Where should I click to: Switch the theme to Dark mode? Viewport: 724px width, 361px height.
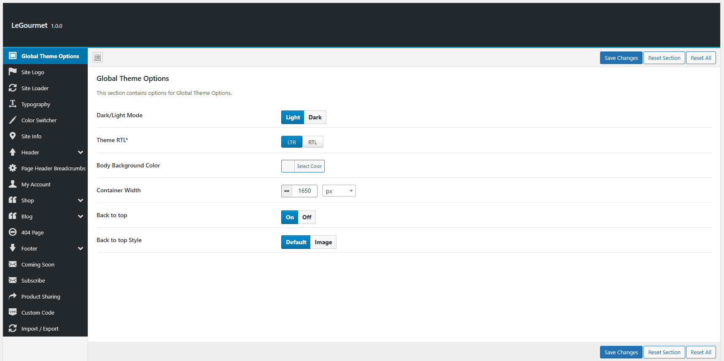(315, 117)
